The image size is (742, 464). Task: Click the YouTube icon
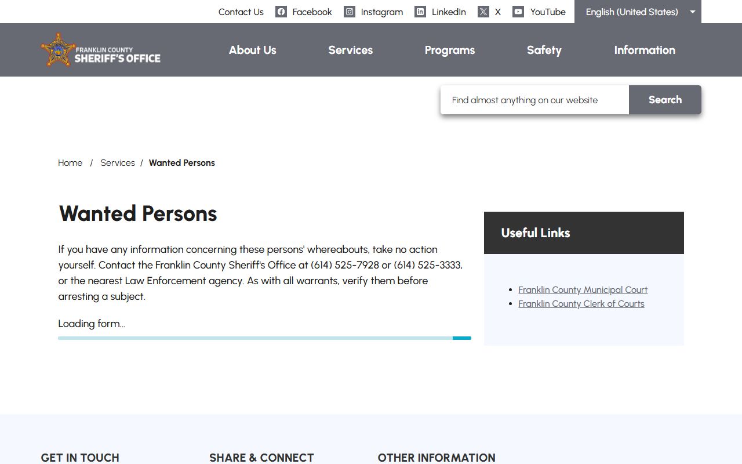point(518,12)
